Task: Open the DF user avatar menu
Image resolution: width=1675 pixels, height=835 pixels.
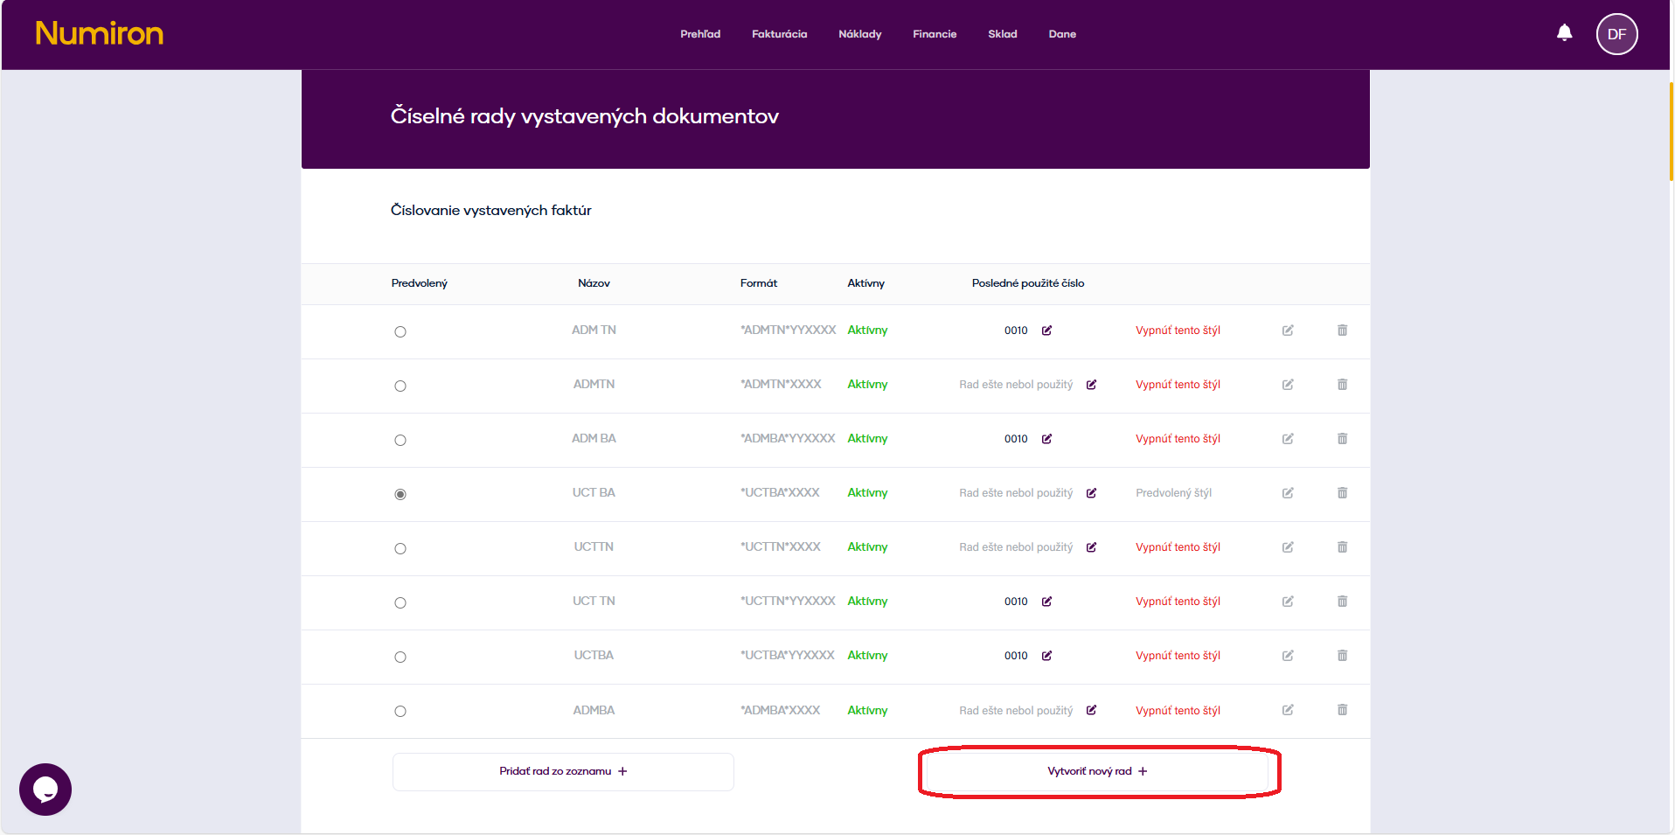Action: [x=1616, y=34]
